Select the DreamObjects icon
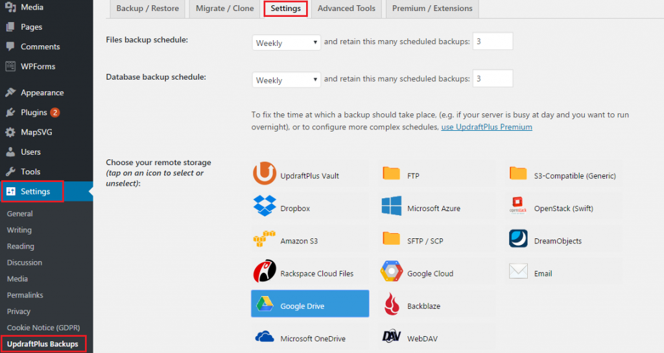The image size is (664, 353). 518,238
